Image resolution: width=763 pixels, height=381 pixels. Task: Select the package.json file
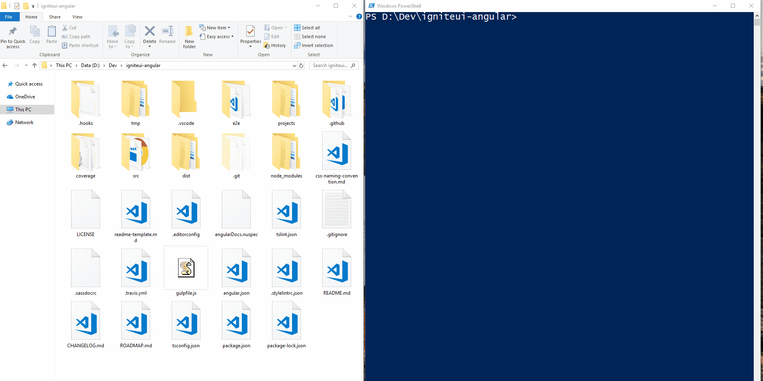click(x=236, y=325)
